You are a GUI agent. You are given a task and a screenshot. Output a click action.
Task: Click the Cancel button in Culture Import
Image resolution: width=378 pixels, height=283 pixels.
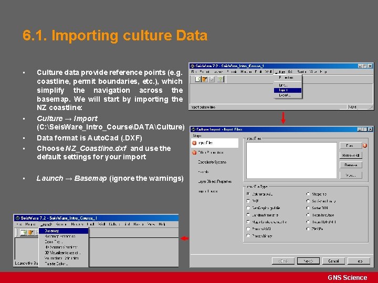[x=333, y=261]
